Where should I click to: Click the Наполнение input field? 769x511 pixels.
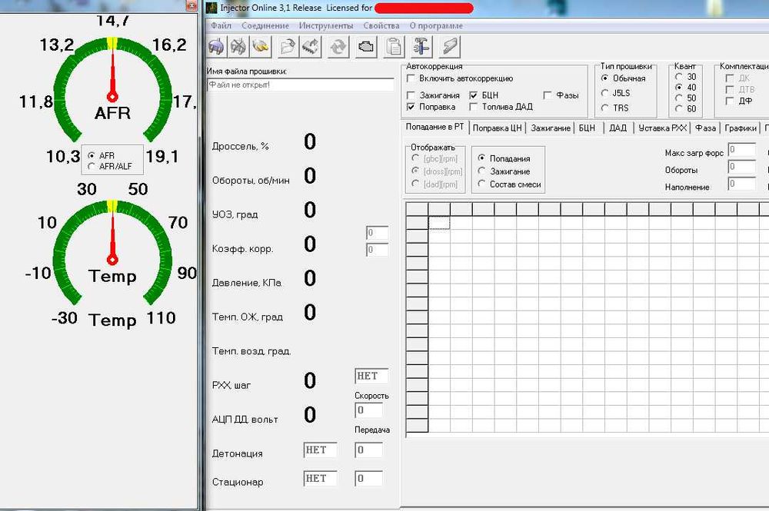[x=741, y=184]
